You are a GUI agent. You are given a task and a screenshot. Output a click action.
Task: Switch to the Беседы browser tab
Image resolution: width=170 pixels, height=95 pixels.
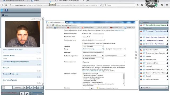tap(43, 1)
